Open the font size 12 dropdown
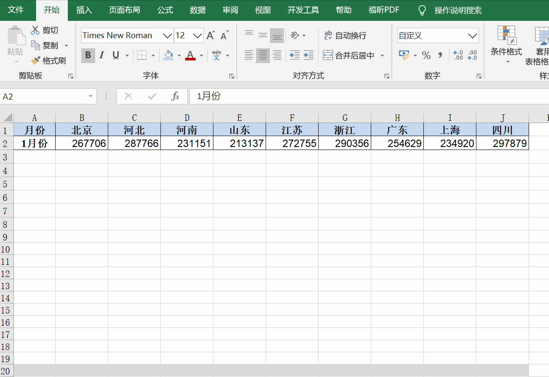Screen dimensions: 549x377 [198, 36]
